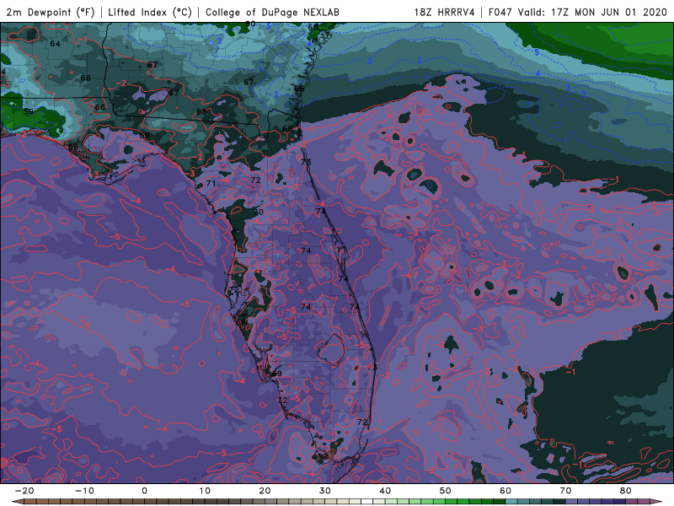Click the "59" dewpoint value on the map
The image size is (674, 506).
pos(28,111)
